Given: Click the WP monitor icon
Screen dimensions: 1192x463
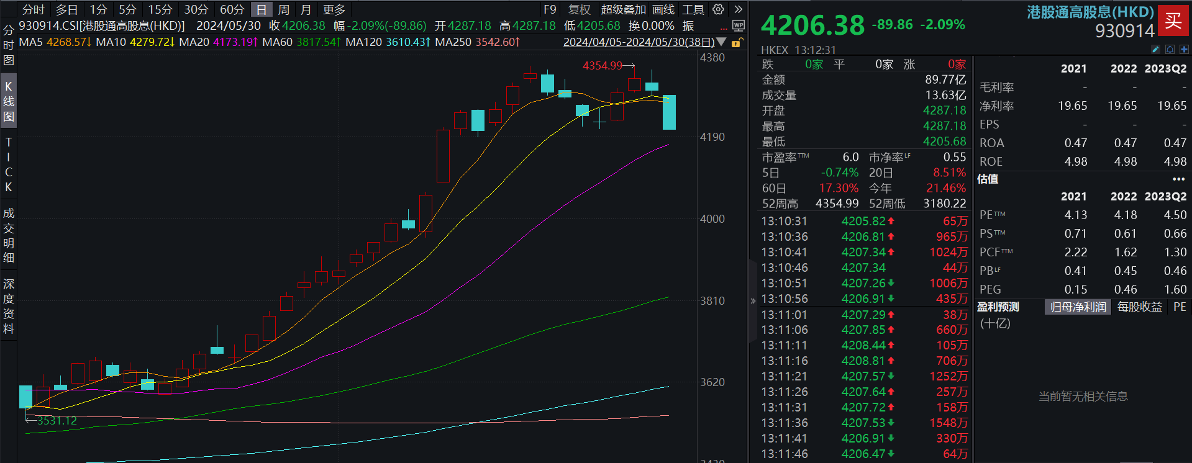Looking at the screenshot, I should pos(738,26).
